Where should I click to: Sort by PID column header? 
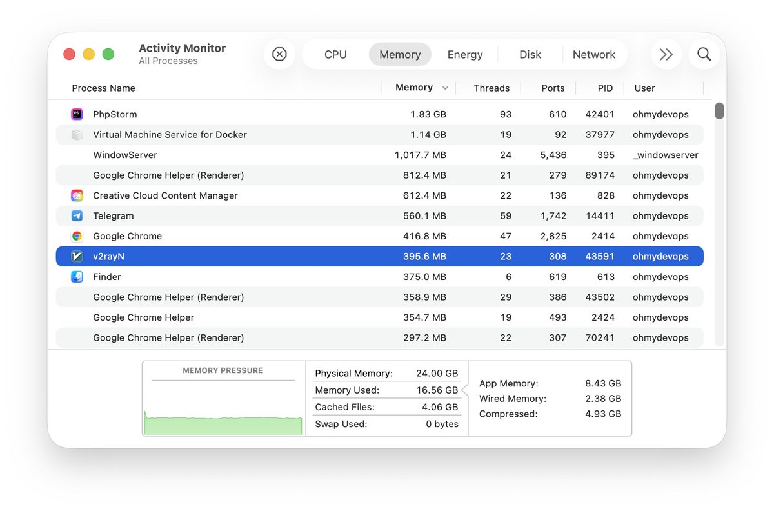point(605,88)
